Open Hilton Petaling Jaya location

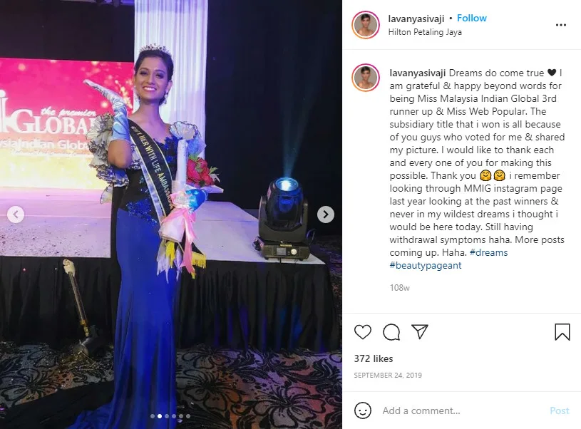pos(425,32)
